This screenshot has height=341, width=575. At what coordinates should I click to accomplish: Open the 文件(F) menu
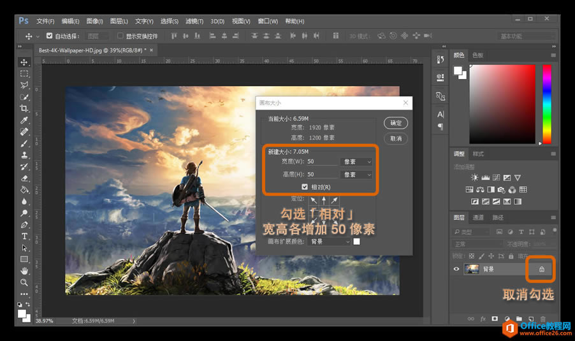pos(45,21)
